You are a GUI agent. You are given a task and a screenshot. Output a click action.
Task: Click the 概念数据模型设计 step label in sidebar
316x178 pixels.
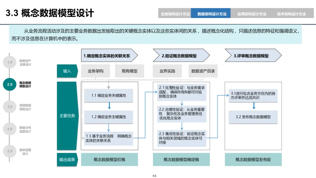point(25,85)
